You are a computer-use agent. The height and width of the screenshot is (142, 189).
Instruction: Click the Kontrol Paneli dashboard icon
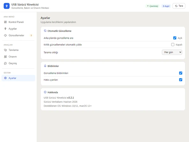5,22
